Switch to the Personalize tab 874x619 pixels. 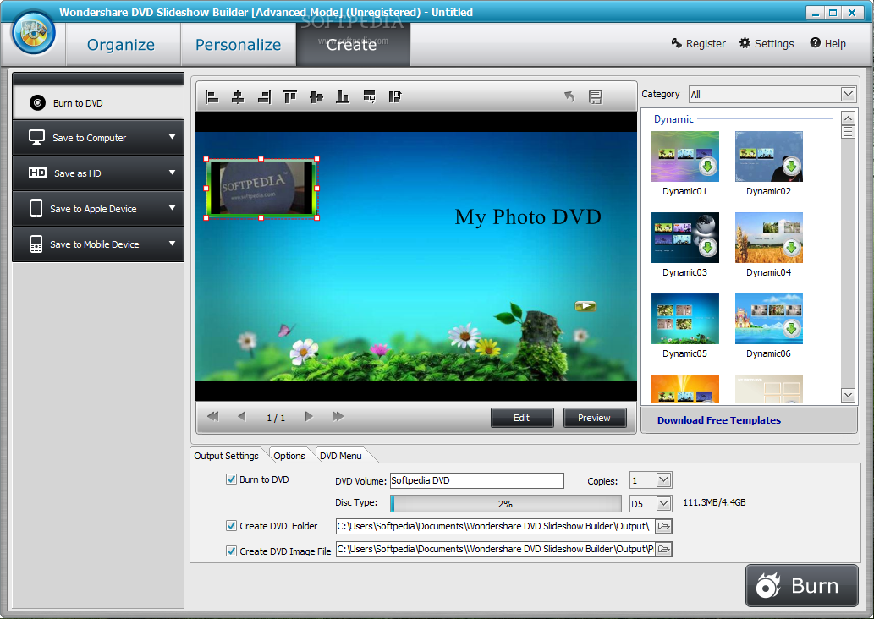(238, 45)
